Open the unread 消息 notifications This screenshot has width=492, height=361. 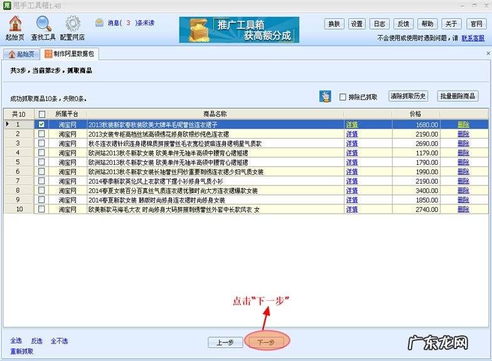tap(126, 23)
